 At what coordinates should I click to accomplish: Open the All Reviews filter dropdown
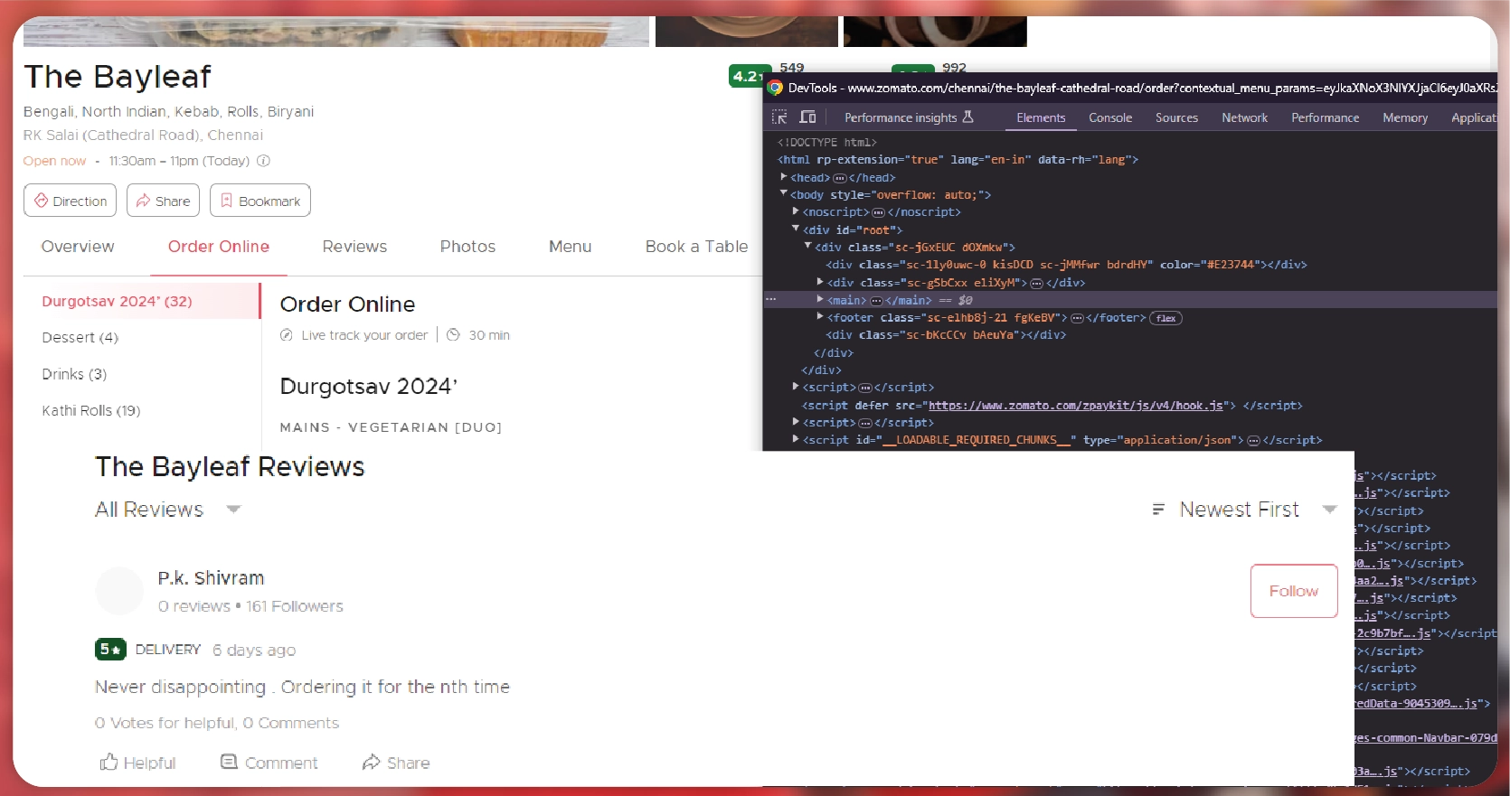click(x=167, y=510)
